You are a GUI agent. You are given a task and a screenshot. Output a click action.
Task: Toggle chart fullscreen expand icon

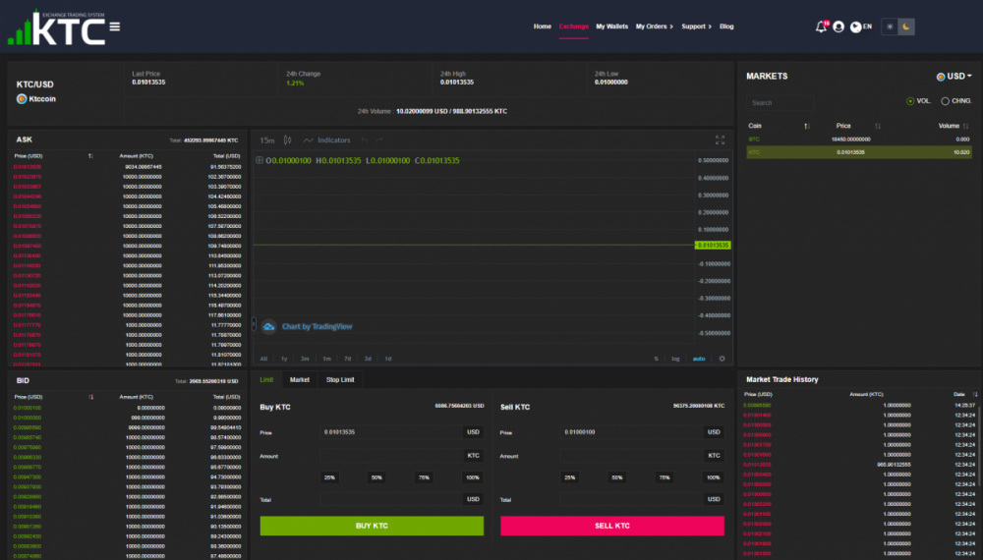720,140
